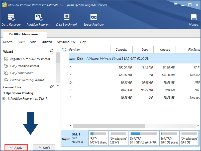The image size is (201, 151).
Task: Open the hamburger menu in title bar
Action: (x=176, y=5)
